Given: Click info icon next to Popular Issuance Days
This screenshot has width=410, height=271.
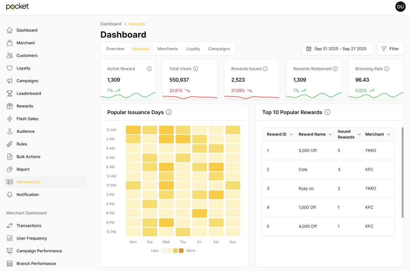Looking at the screenshot, I should [x=169, y=112].
